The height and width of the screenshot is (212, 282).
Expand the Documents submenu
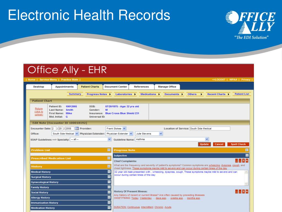point(182,94)
